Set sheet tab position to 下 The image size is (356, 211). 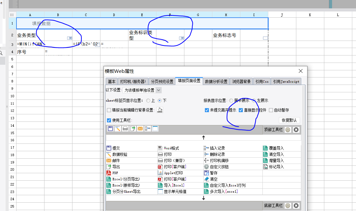[x=160, y=100]
